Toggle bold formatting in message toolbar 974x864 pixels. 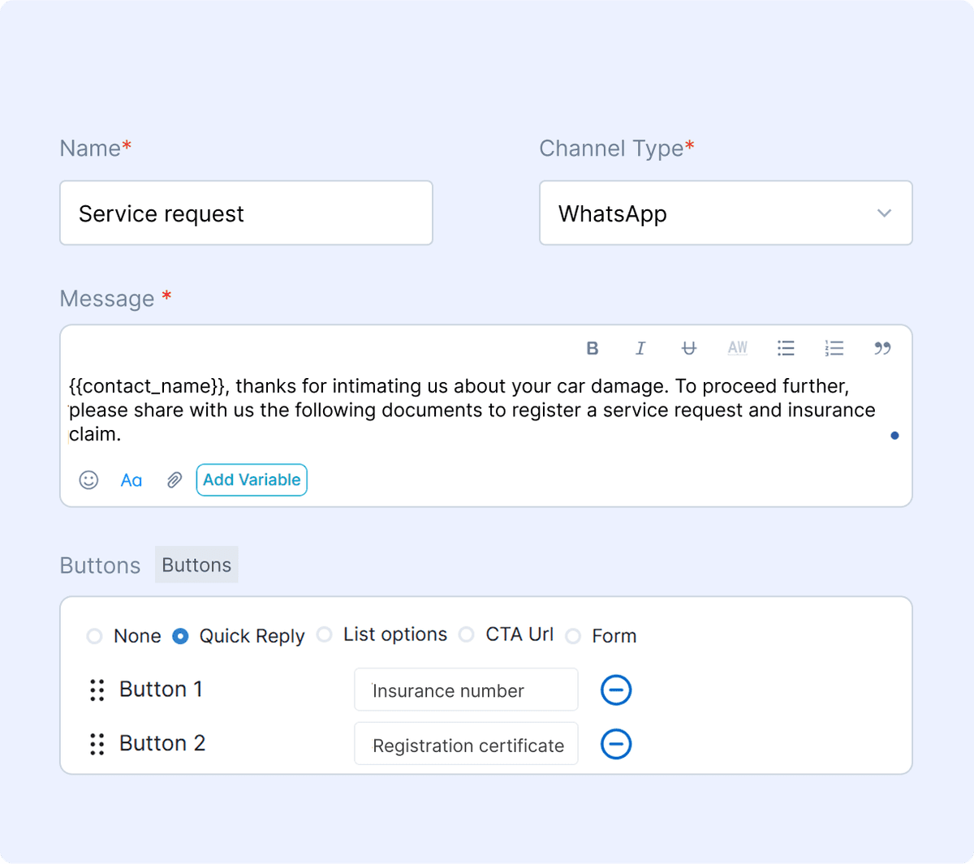tap(593, 348)
